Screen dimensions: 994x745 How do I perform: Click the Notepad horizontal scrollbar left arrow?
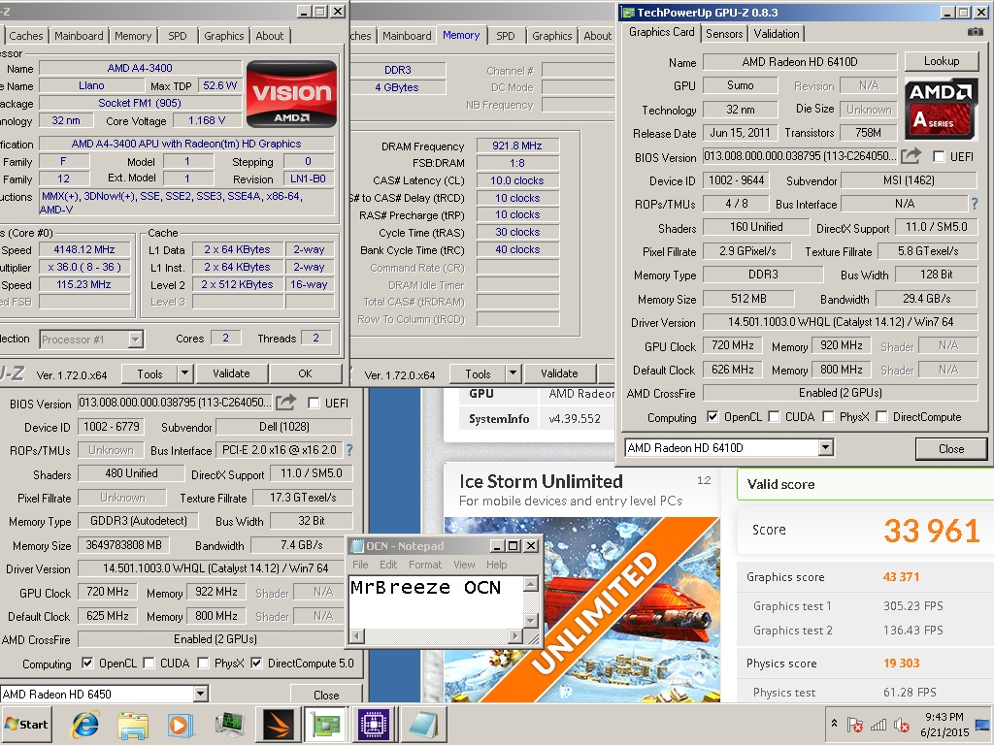coord(357,634)
